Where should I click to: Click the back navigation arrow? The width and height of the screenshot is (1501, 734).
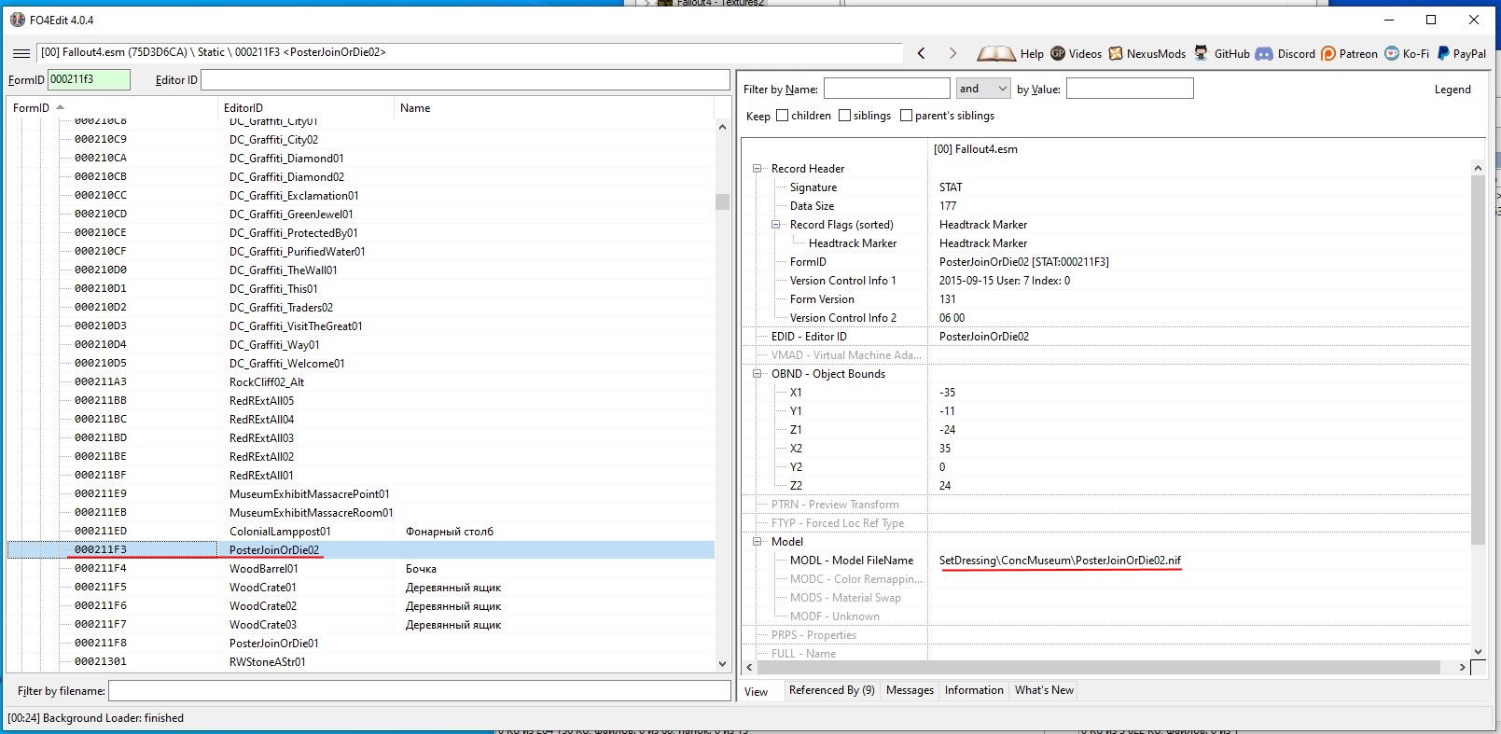tap(922, 53)
